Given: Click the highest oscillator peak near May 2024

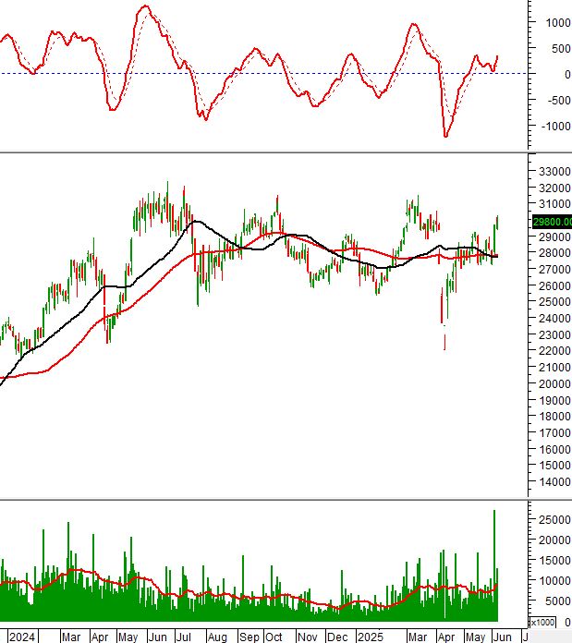Looking at the screenshot, I should pyautogui.click(x=144, y=7).
